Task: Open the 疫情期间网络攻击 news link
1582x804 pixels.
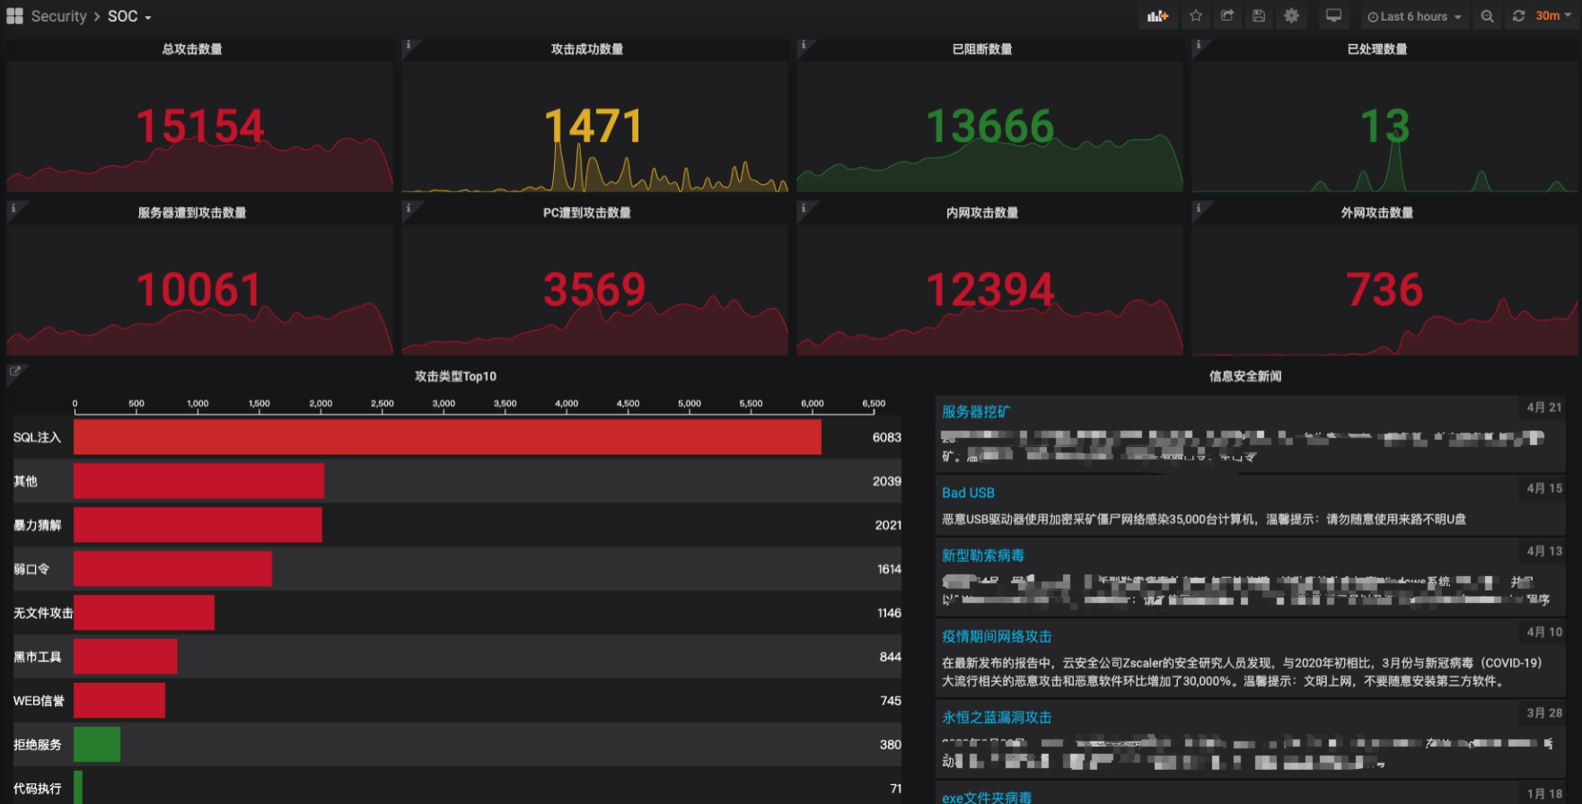Action: pos(997,636)
